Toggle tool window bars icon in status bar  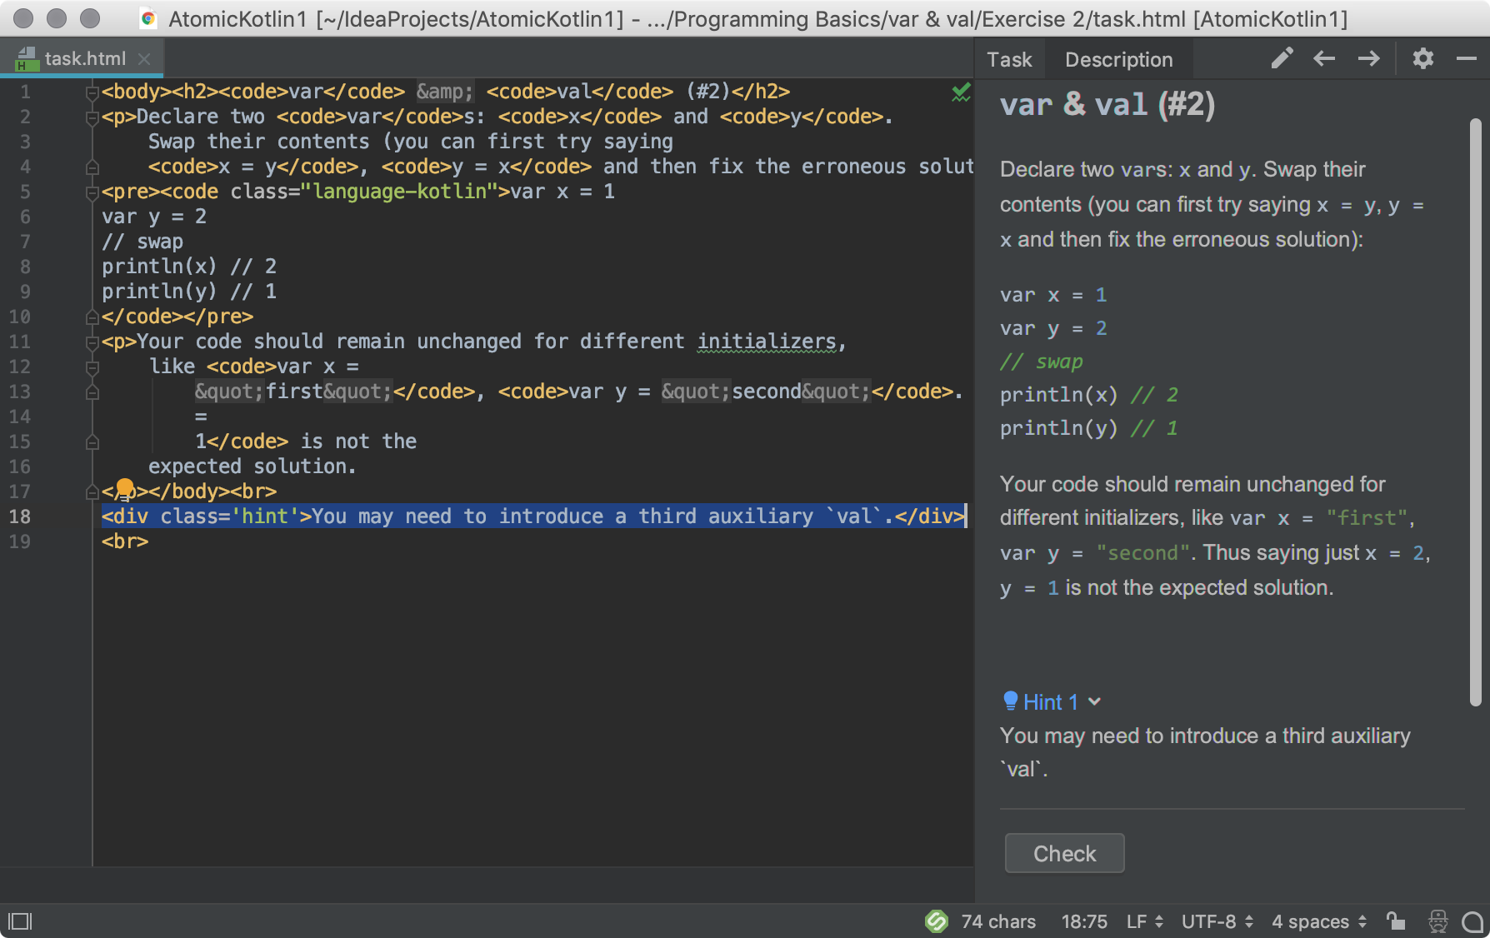(20, 921)
